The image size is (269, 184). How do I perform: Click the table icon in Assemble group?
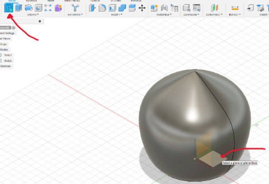(x=174, y=8)
